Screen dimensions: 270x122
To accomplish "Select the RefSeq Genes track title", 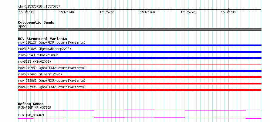I will click(31, 104).
